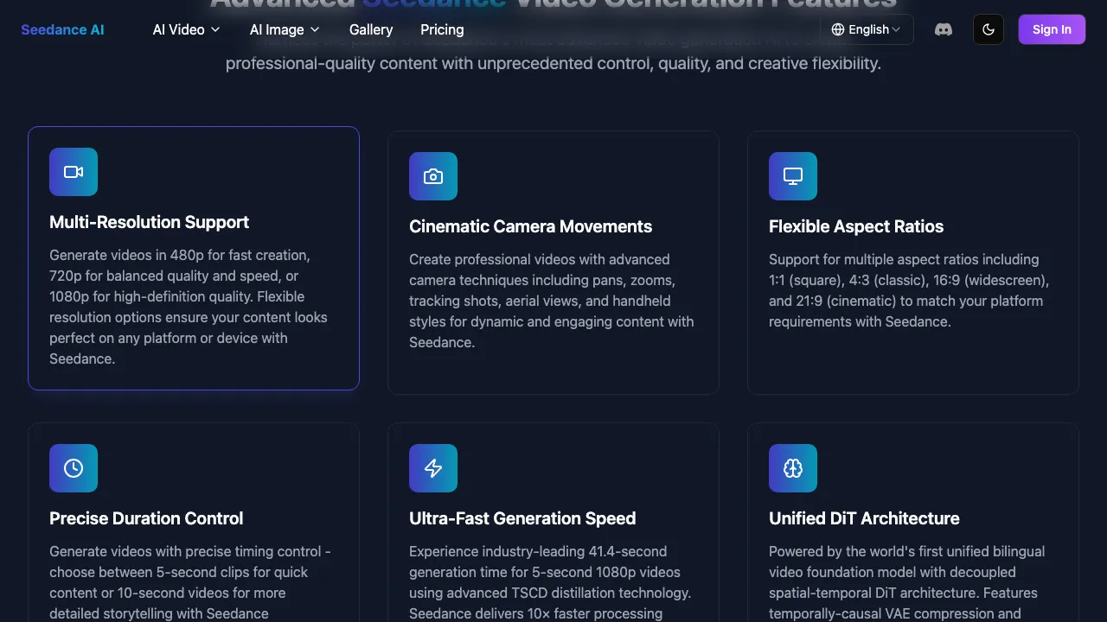Click the camera icon above Cinematic Camera Movements

tap(433, 176)
